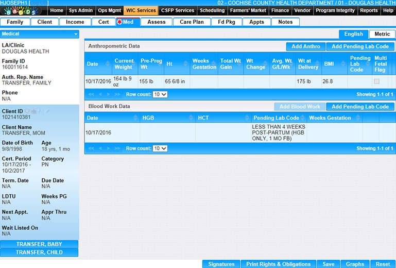Screen dimensions: 396x268
Task: Click the pencil icon beside Client ID
Action: tap(47, 111)
